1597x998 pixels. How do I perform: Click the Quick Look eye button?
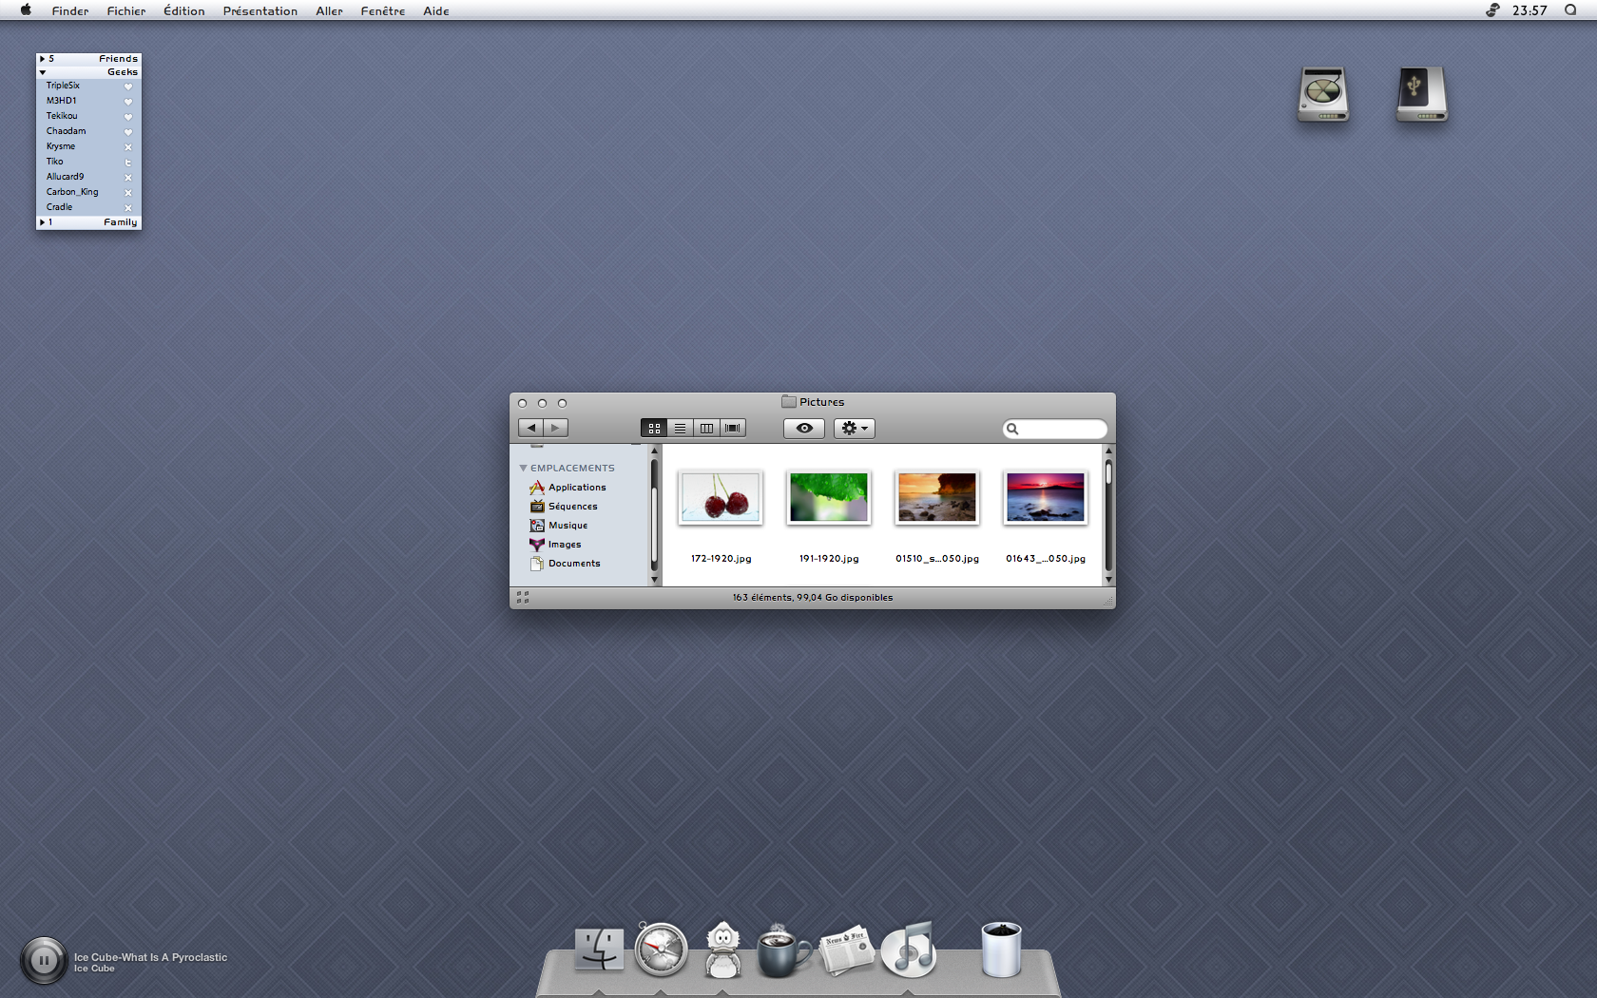pyautogui.click(x=804, y=428)
